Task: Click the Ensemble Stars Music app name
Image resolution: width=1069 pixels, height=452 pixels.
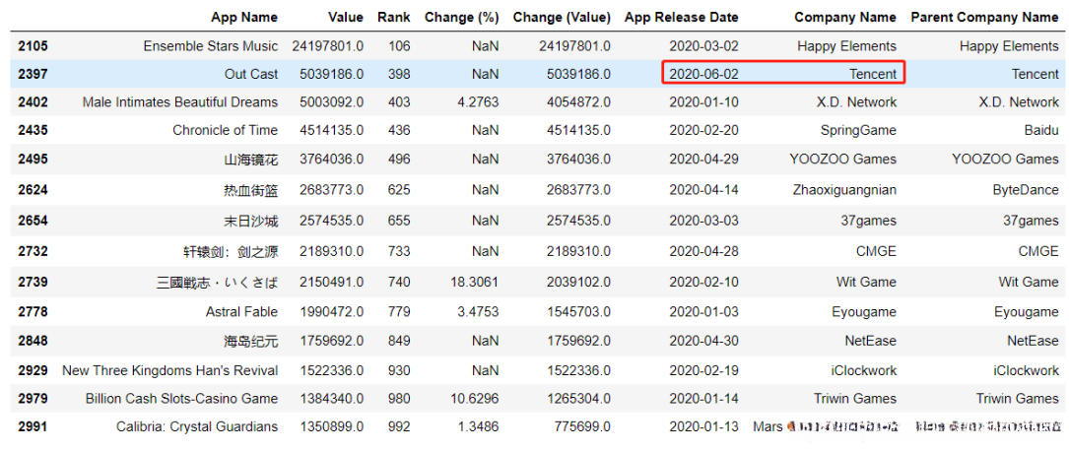Action: point(211,46)
